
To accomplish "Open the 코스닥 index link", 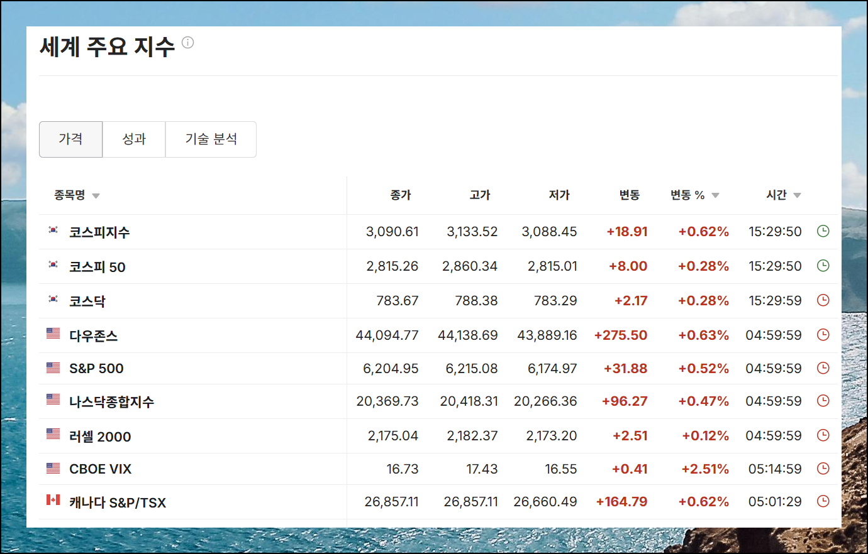I will pos(87,301).
